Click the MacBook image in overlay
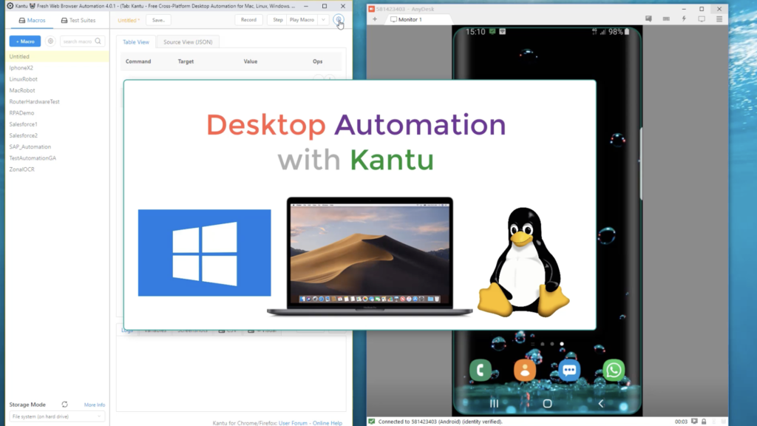This screenshot has height=426, width=757. (x=370, y=257)
